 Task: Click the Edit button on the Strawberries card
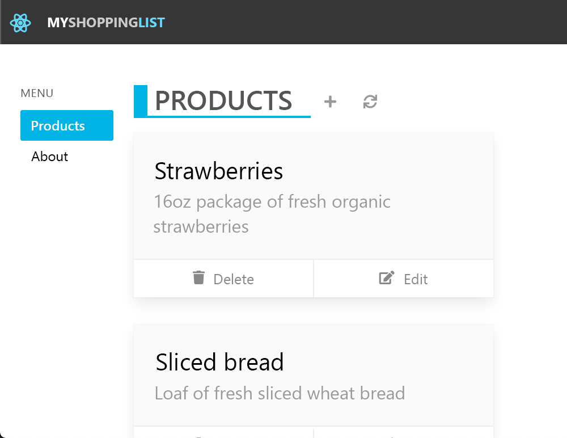(403, 278)
